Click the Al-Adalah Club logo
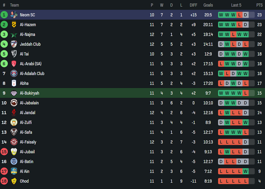 (14, 73)
